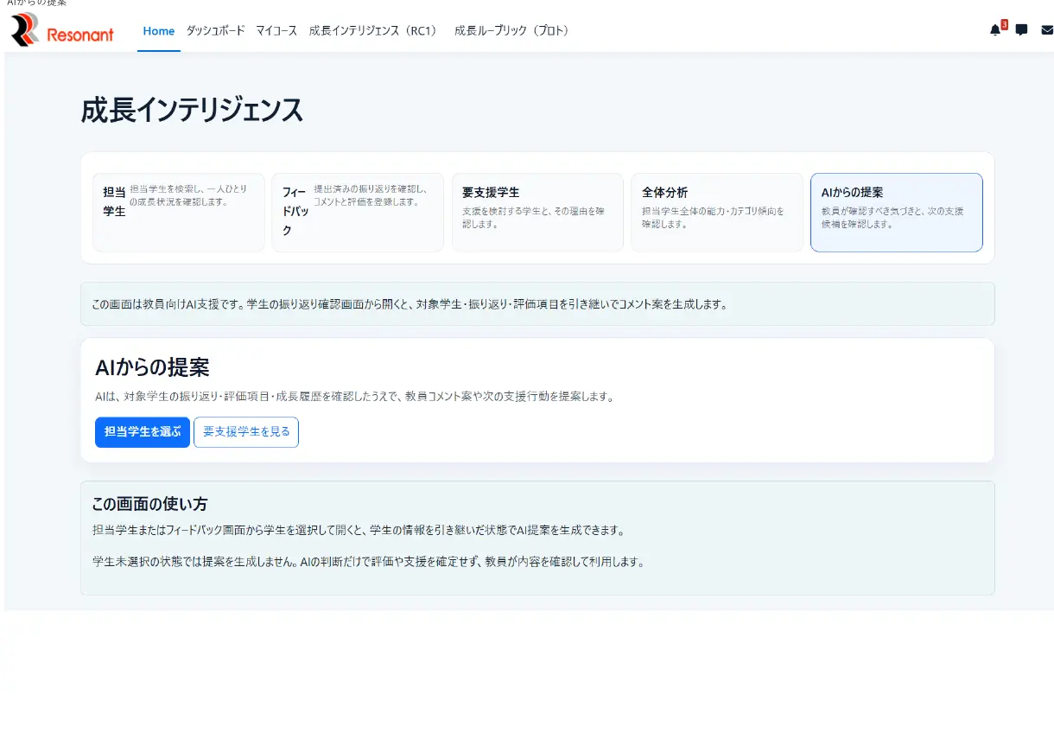Open the 担当学生 card
The width and height of the screenshot is (1054, 752).
179,213
